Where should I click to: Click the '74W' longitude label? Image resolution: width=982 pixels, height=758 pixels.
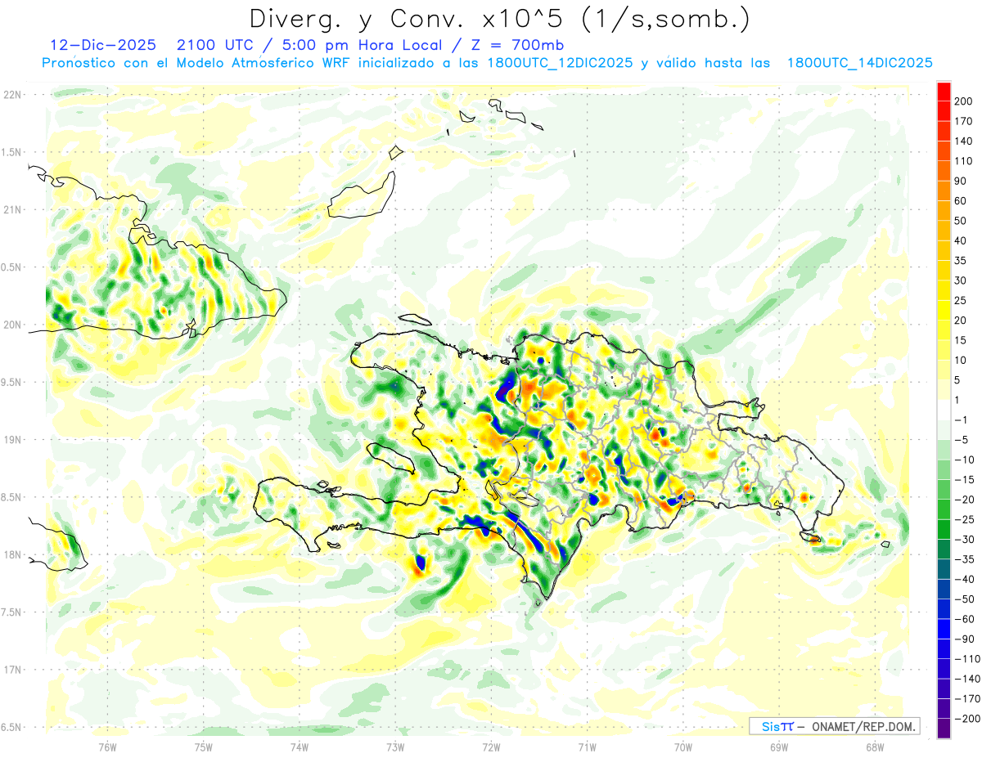(299, 746)
